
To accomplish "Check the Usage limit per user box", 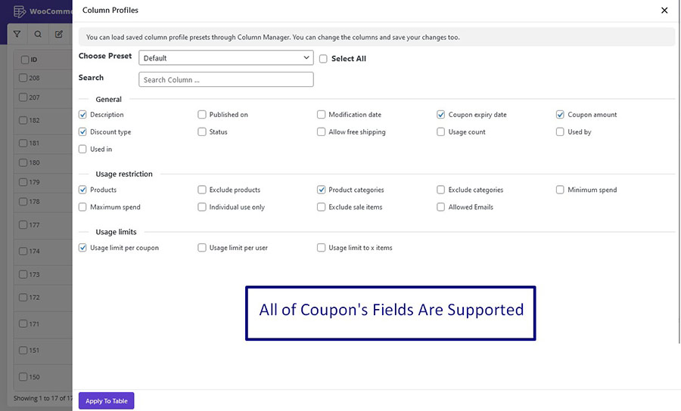I will [x=201, y=248].
